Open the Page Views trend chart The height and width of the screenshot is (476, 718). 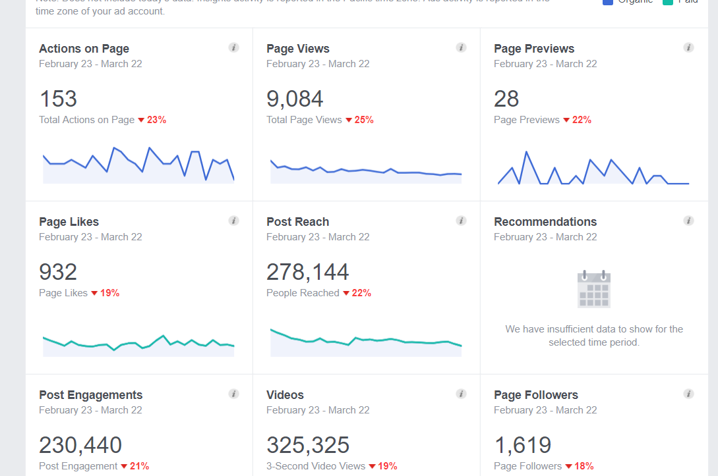[x=366, y=171]
